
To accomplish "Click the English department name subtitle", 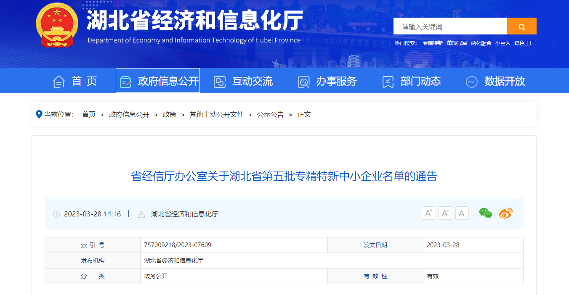I will pos(194,40).
